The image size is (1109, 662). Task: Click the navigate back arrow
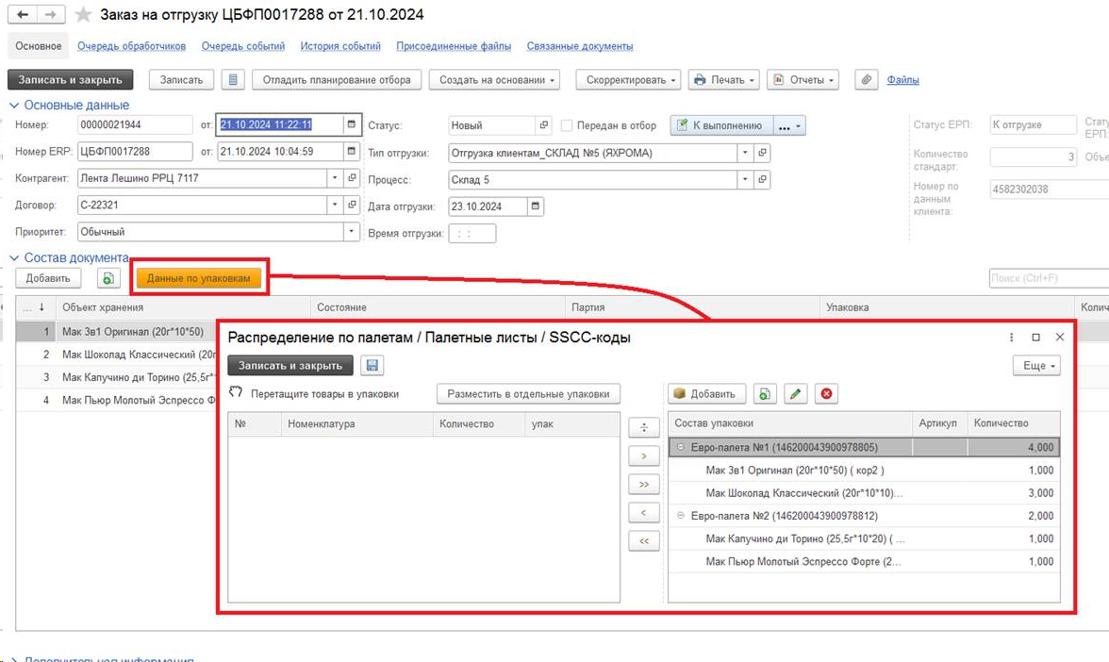click(x=23, y=15)
